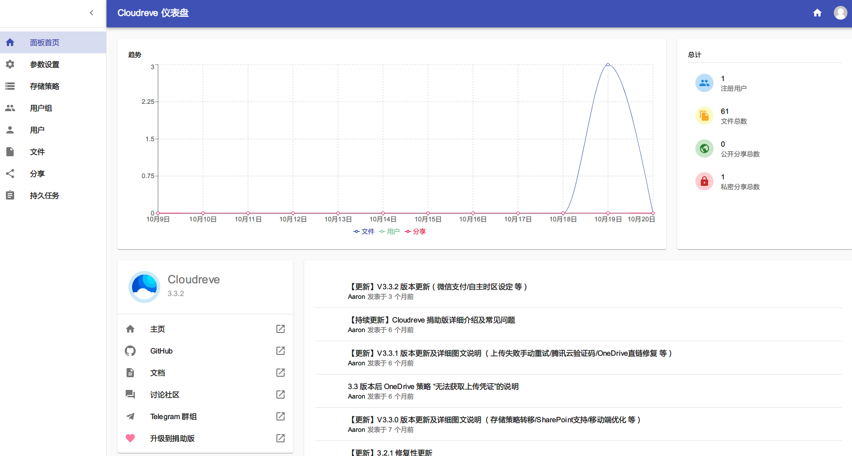Open Cloudreve 捐助版详细介绍及常见问题 post
The width and height of the screenshot is (852, 456).
point(431,320)
